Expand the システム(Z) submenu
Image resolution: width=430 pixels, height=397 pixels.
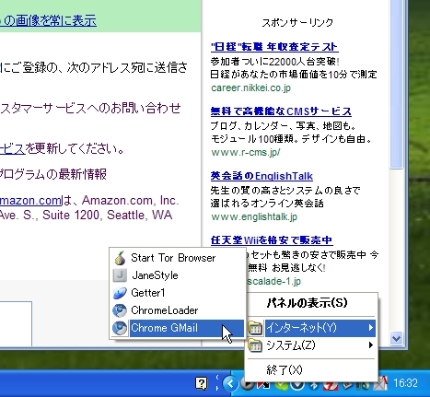(x=311, y=345)
